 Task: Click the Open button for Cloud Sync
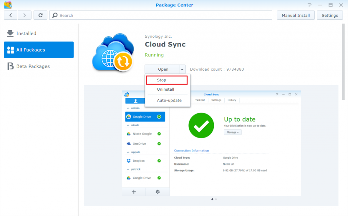(x=162, y=69)
